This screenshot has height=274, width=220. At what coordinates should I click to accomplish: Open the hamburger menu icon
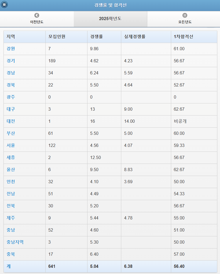[x=4, y=5]
